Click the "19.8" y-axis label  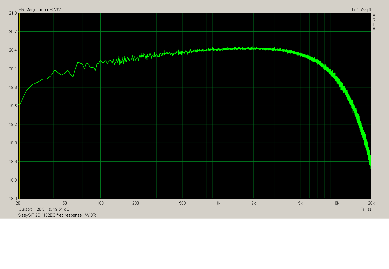point(13,87)
